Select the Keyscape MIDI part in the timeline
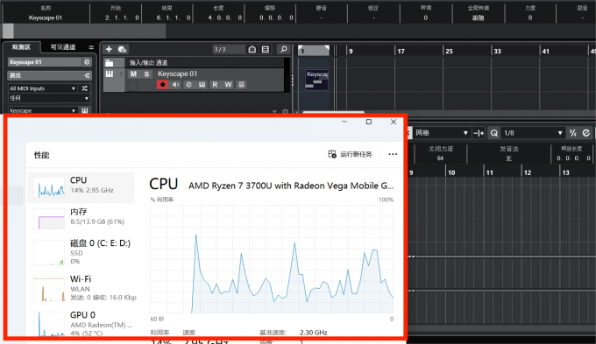596x344 pixels. (317, 80)
